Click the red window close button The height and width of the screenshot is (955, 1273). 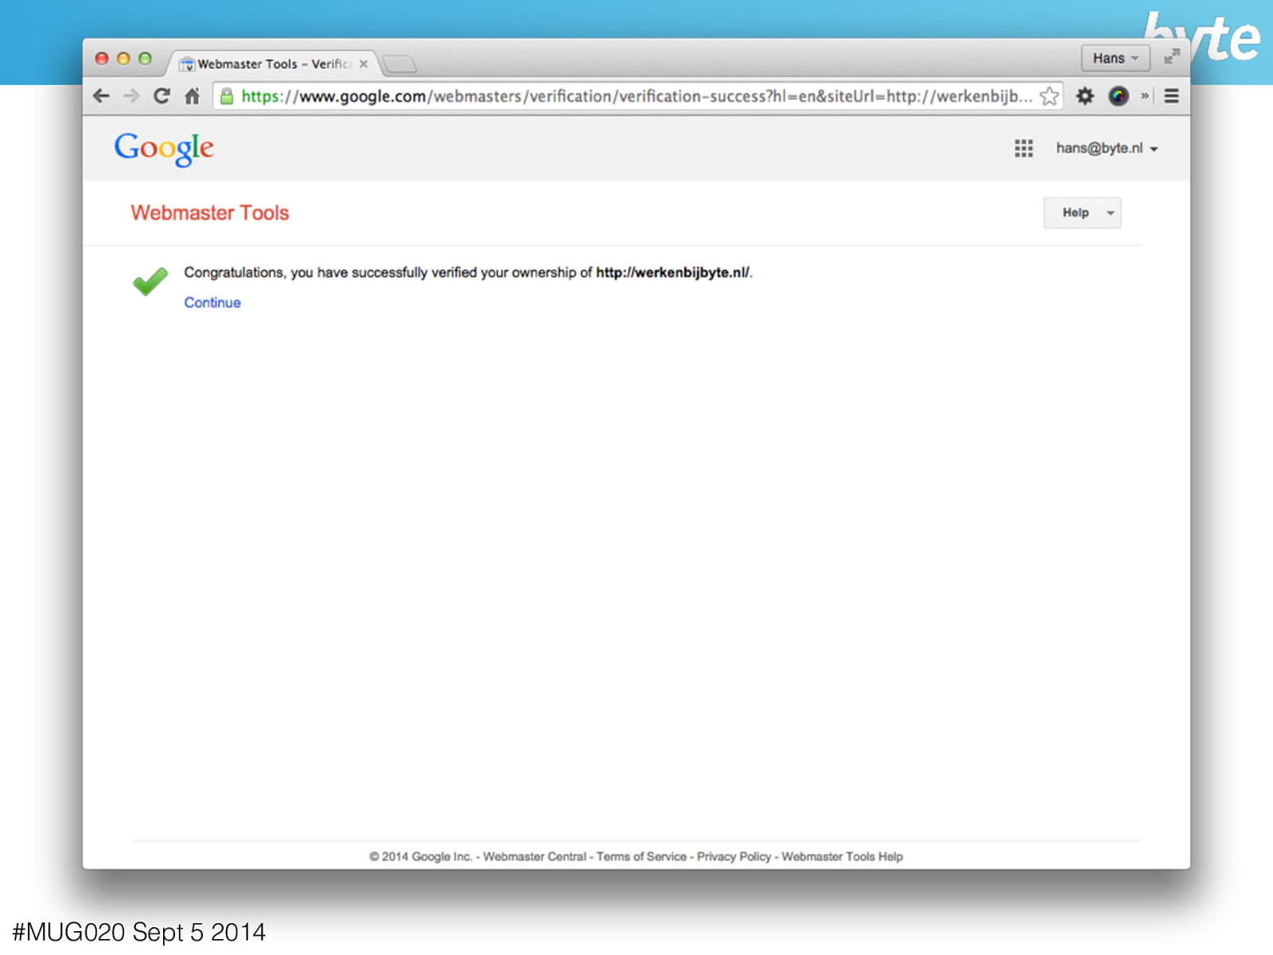coord(102,58)
